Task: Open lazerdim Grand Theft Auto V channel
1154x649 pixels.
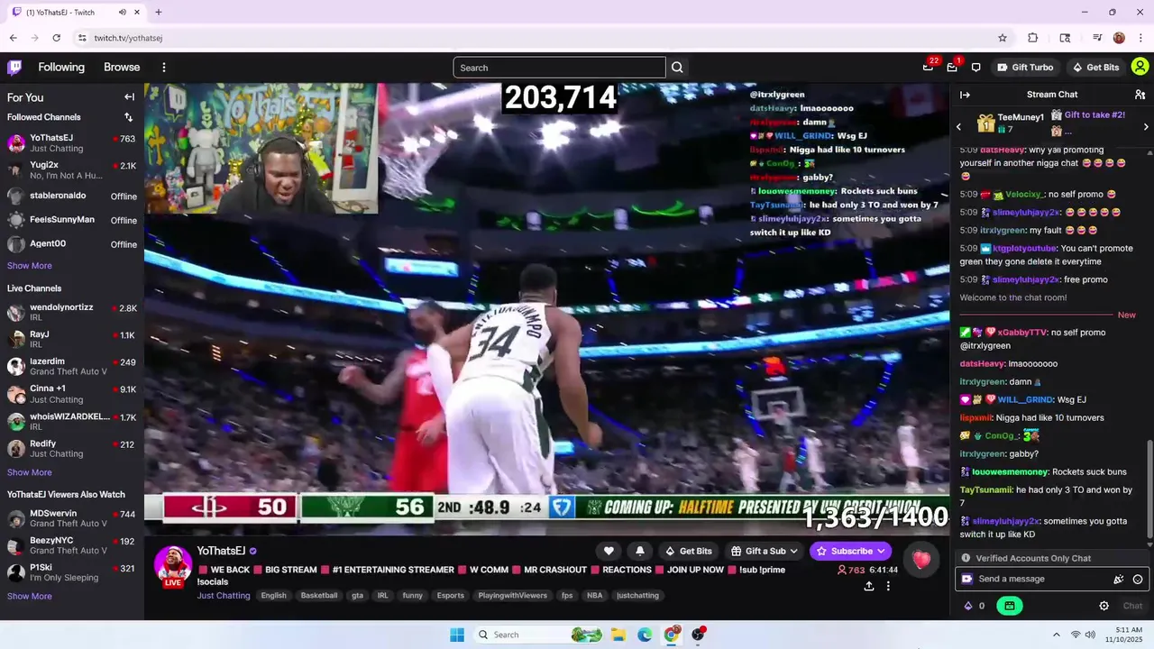Action: (x=72, y=366)
